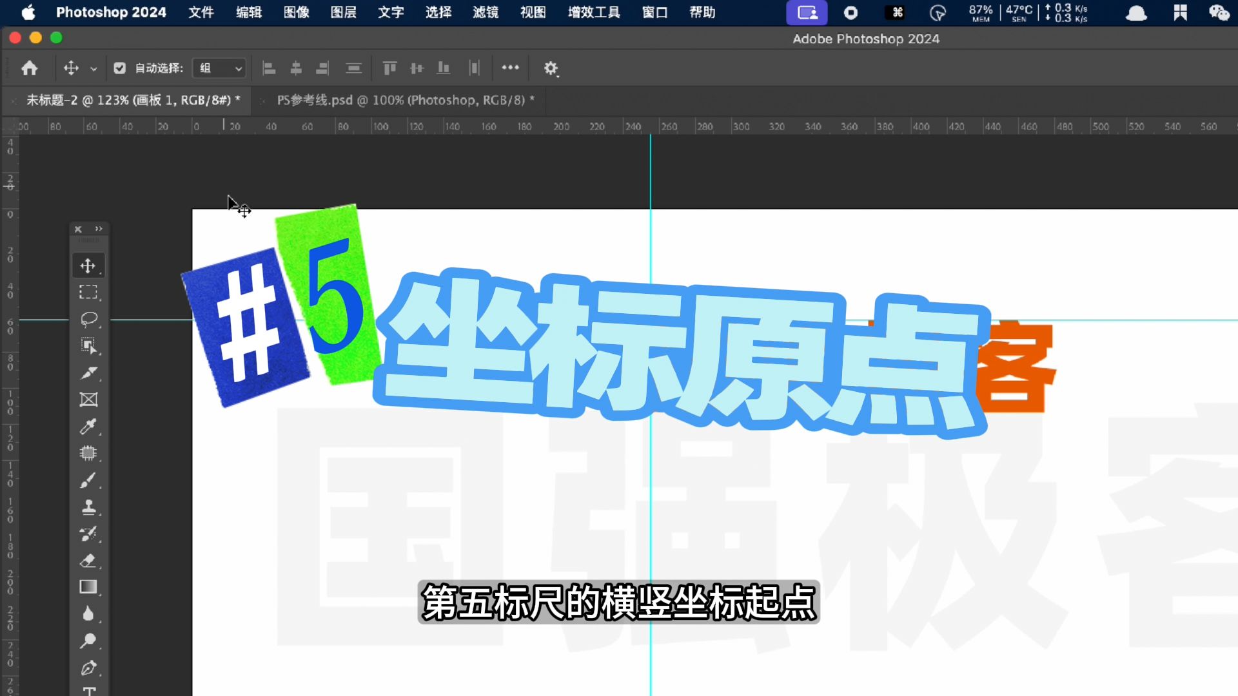Open Move tool preset picker arrow
1238x696 pixels.
pyautogui.click(x=93, y=68)
